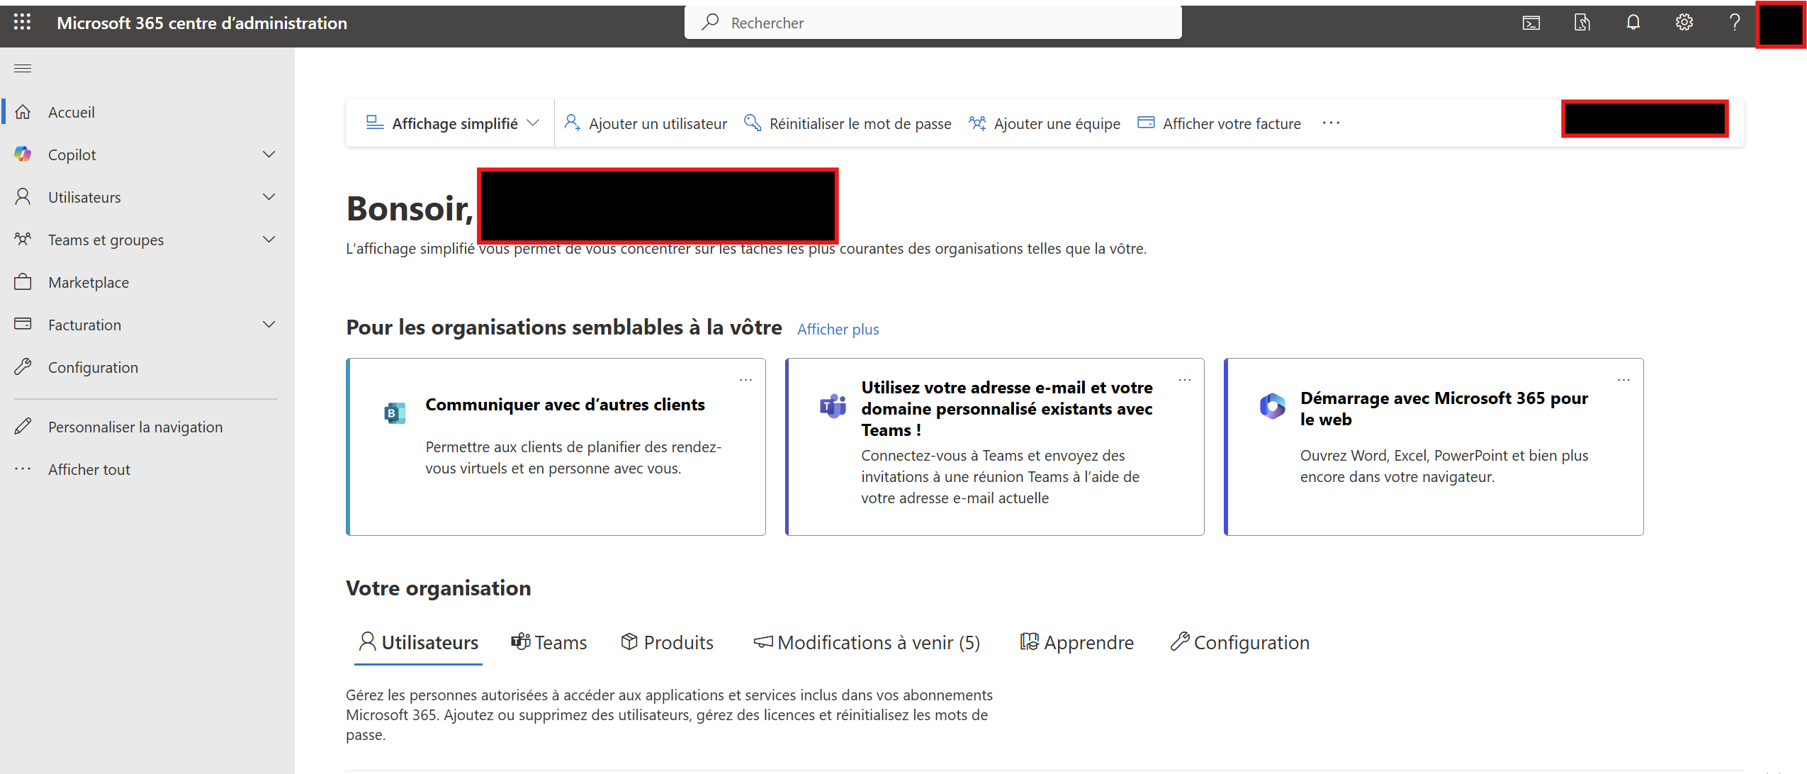Click the document icon next to Cloud Shell
Image resolution: width=1807 pixels, height=774 pixels.
[x=1582, y=23]
